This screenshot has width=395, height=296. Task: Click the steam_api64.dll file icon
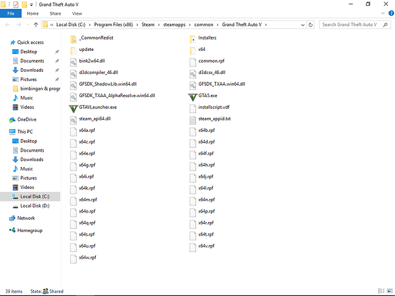coord(74,120)
